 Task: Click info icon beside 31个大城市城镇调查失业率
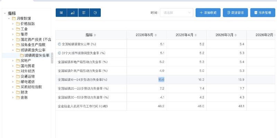click(x=59, y=53)
